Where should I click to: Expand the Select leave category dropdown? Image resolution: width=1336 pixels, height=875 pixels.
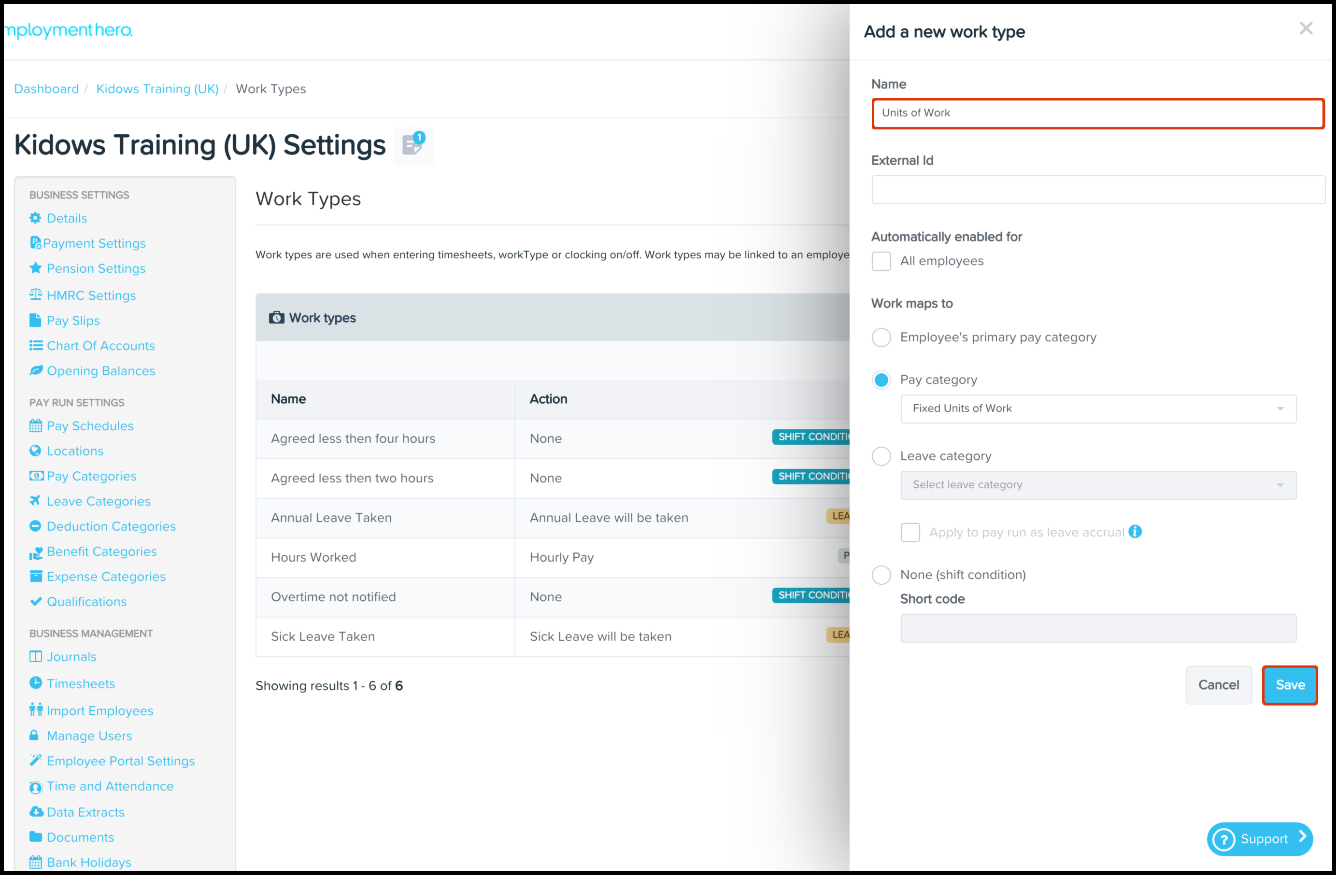pyautogui.click(x=1097, y=485)
